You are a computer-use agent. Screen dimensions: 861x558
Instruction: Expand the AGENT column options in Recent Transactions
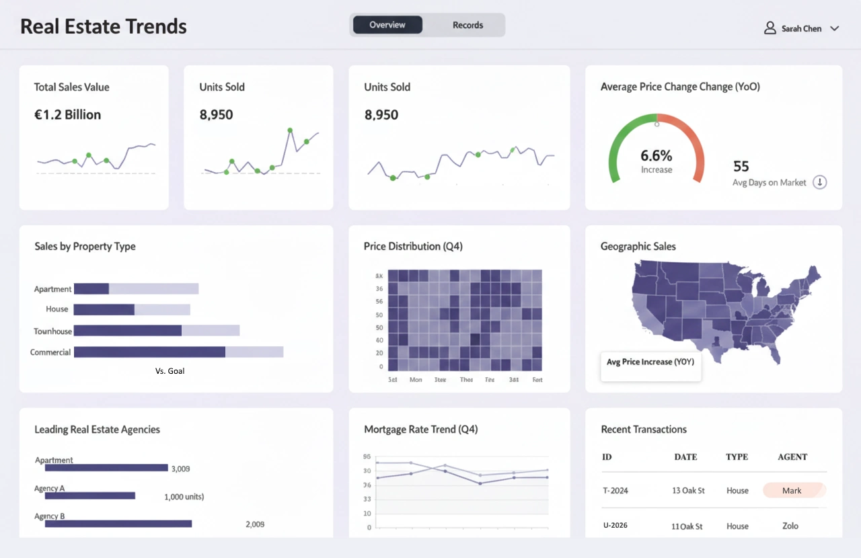coord(792,457)
